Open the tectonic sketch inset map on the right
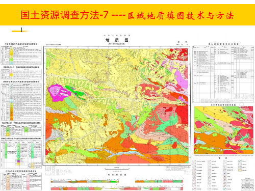The image size is (255, 191). (223, 130)
